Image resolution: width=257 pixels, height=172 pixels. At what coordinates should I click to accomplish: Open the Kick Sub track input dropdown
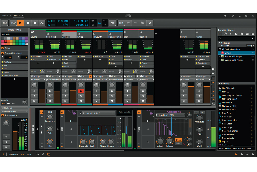69,76
